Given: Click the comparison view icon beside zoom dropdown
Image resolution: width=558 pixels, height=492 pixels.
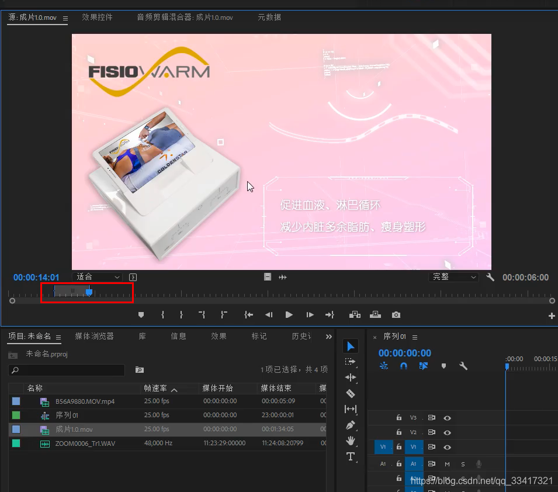Looking at the screenshot, I should coord(133,277).
